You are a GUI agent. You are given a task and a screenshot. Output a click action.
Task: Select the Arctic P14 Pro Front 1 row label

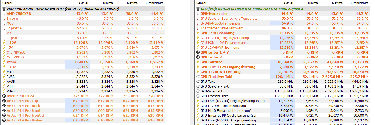coord(25,110)
